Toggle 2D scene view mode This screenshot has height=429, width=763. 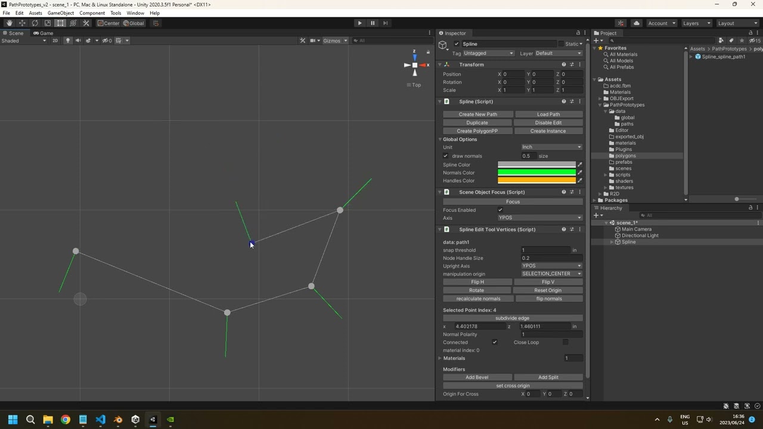(55, 41)
